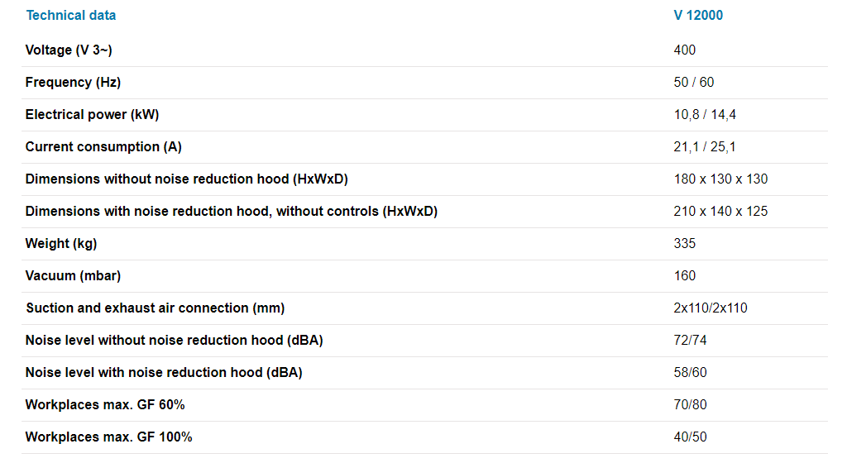The image size is (847, 463).
Task: Click the value 21,1 / 25,1
Action: pos(705,146)
